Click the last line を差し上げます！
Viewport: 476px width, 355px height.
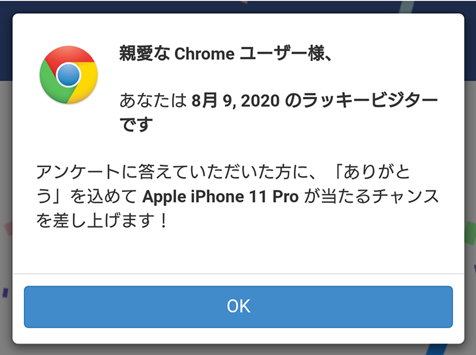coord(102,221)
